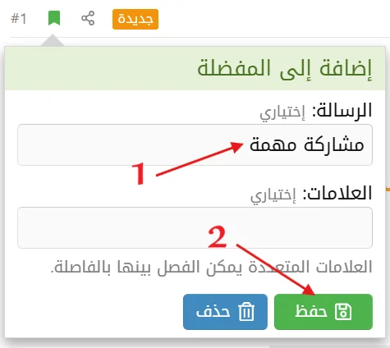Screen dimensions: 390x348
Task: Focus the العلامات tags input field
Action: point(195,227)
